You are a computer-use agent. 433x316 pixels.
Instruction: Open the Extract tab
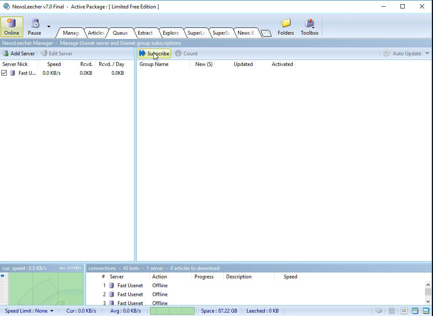coord(145,33)
